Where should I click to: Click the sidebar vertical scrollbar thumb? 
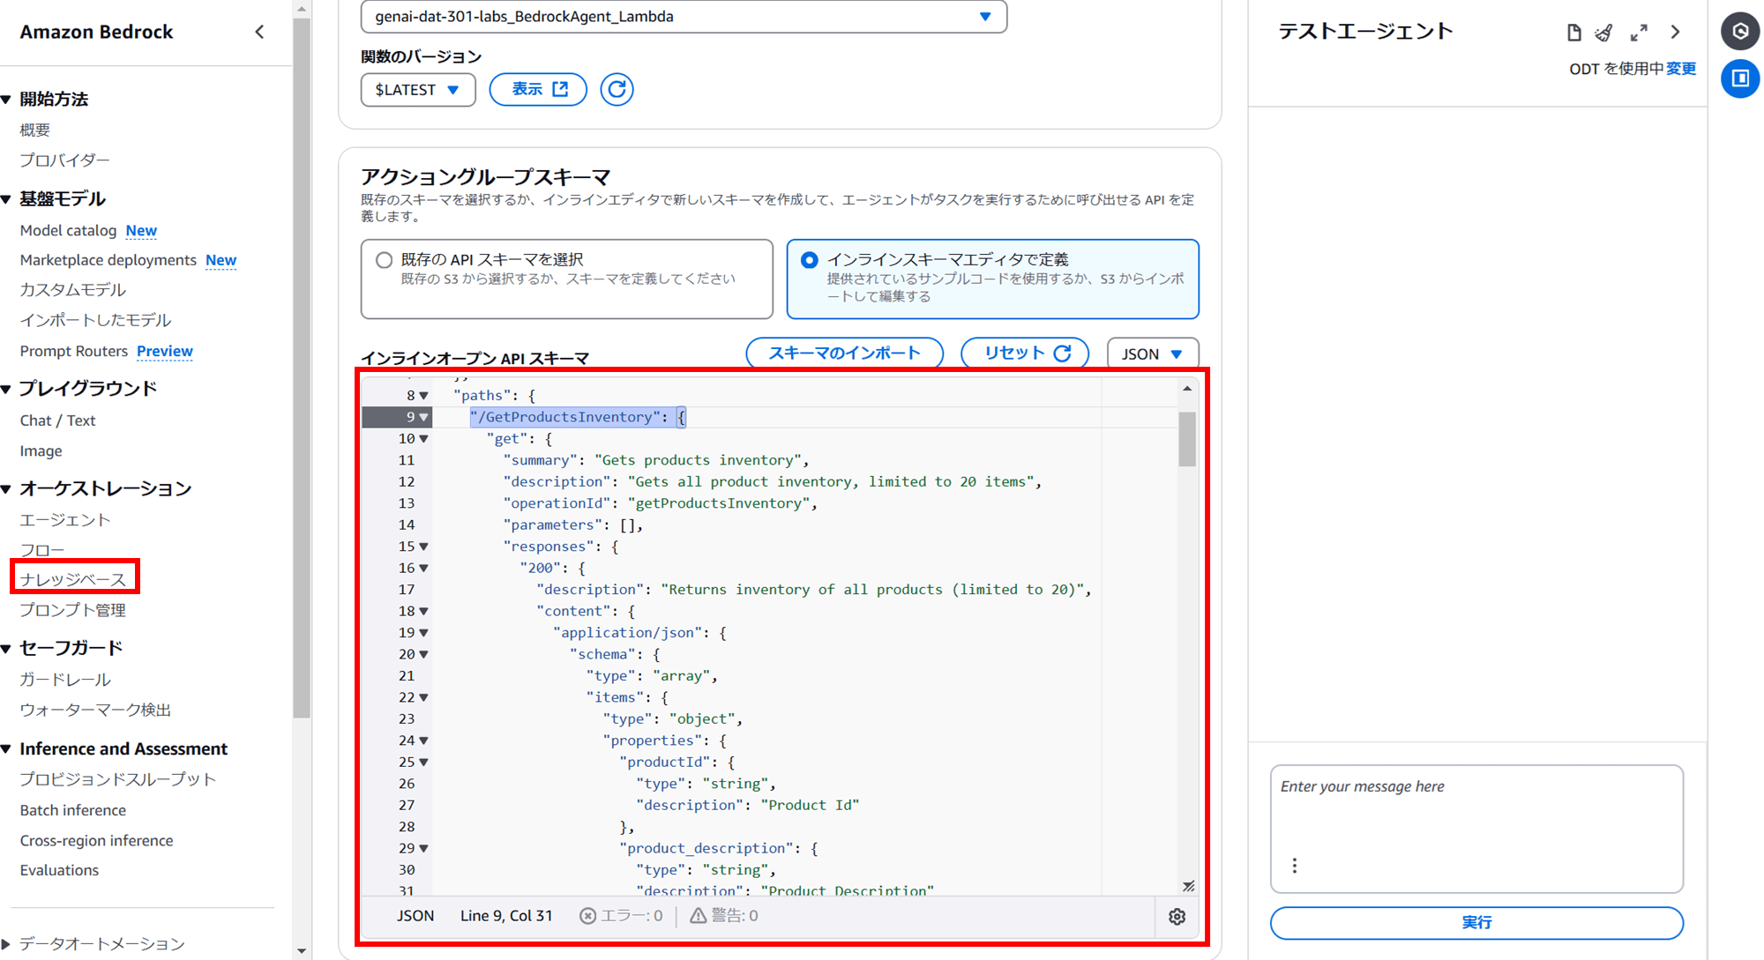point(302,370)
